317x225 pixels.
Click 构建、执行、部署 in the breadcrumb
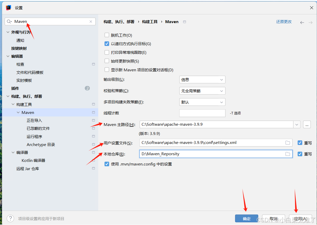point(119,22)
